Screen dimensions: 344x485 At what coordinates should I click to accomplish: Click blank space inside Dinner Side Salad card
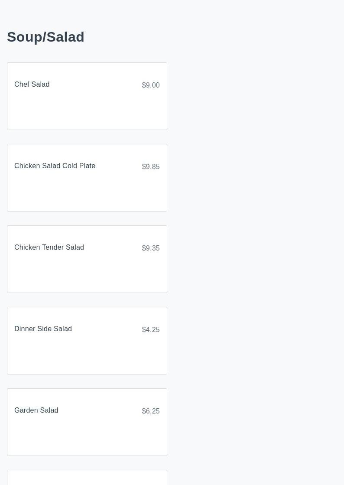[x=87, y=357]
